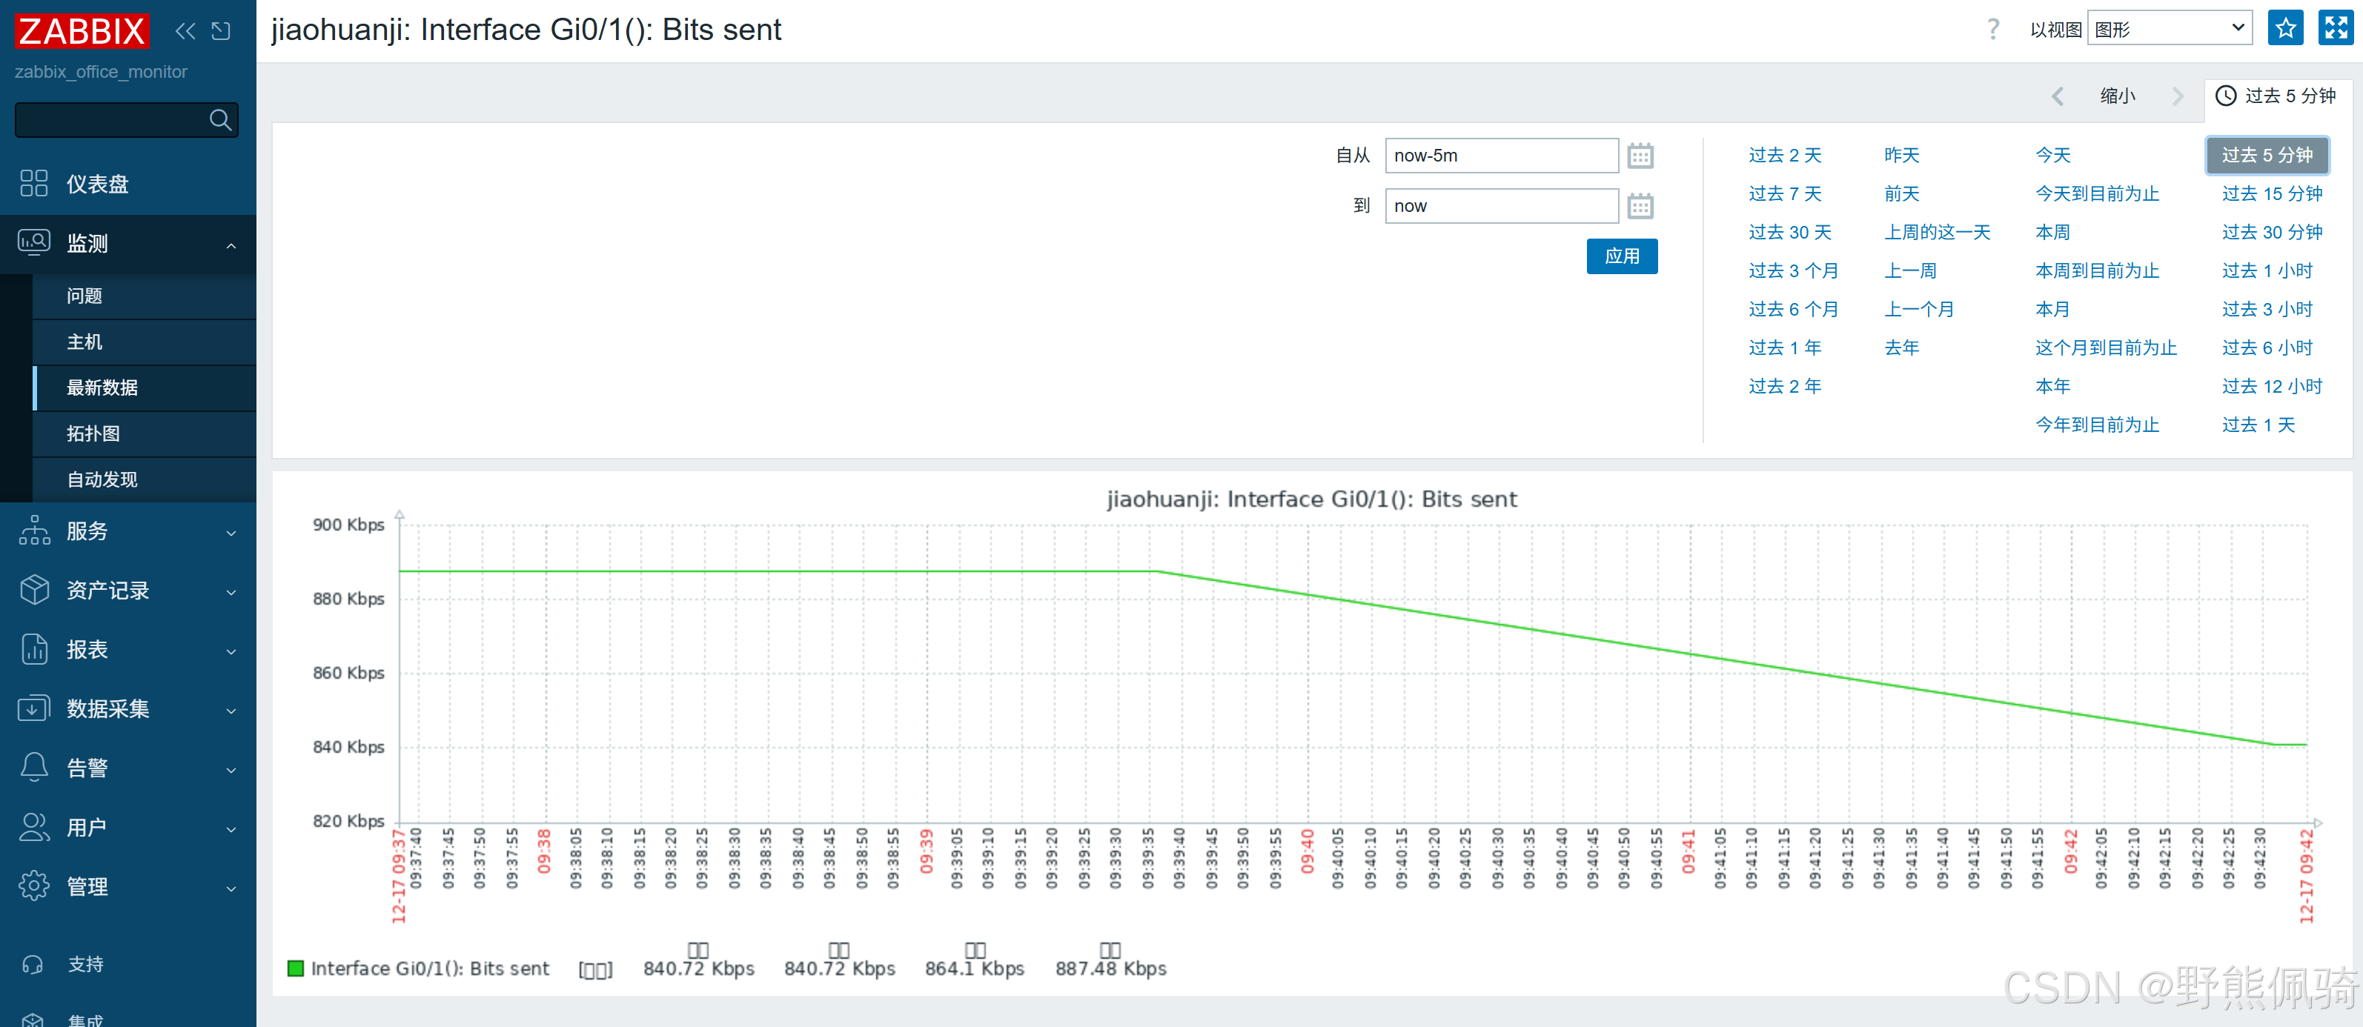
Task: Enter kiosk fullscreen mode icon
Action: (x=2336, y=28)
